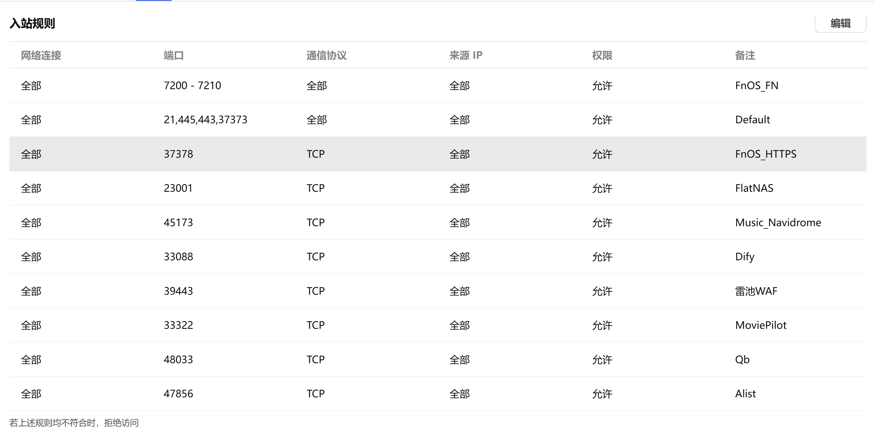The width and height of the screenshot is (874, 430).
Task: Click the Music_Navidrome rule remark
Action: [778, 223]
